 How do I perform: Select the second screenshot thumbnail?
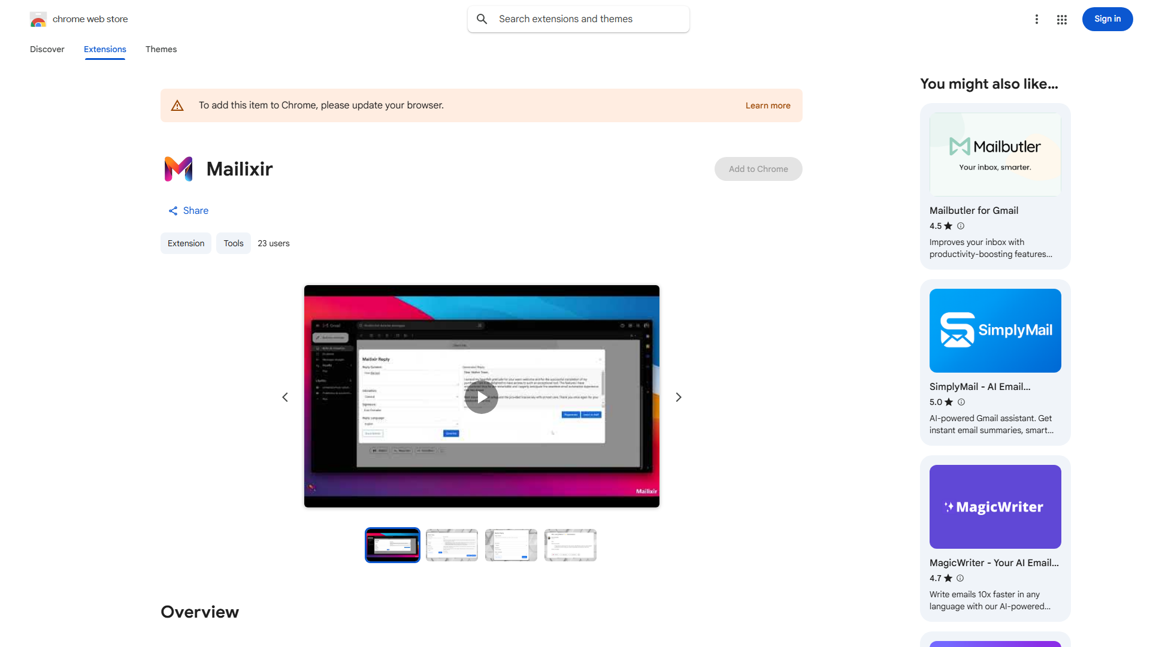(452, 545)
